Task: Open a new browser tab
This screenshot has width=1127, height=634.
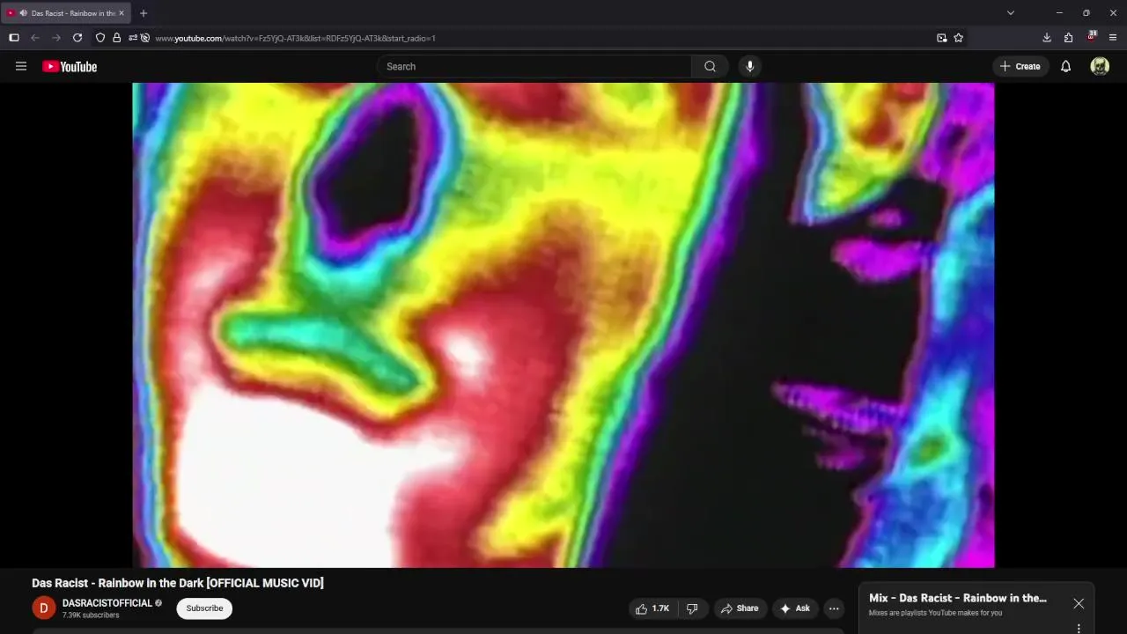Action: pyautogui.click(x=144, y=13)
